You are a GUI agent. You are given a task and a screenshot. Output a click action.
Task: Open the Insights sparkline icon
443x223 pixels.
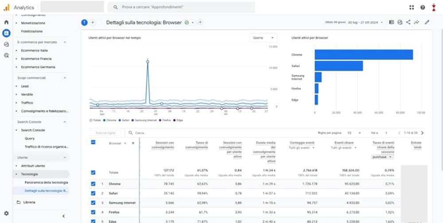click(x=416, y=22)
